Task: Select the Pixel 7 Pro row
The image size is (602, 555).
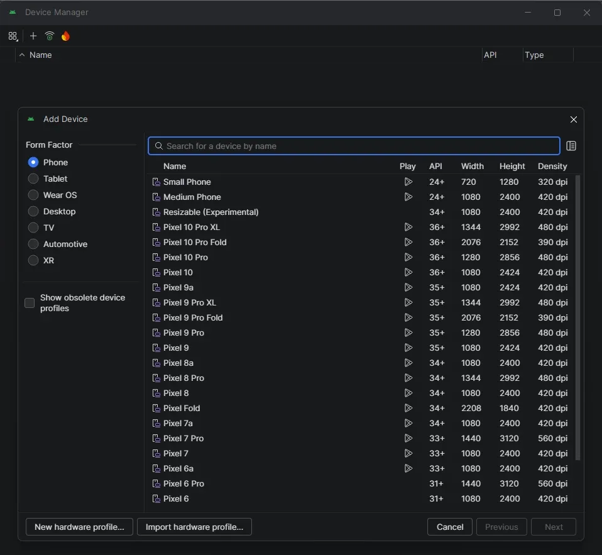Action: (x=361, y=438)
